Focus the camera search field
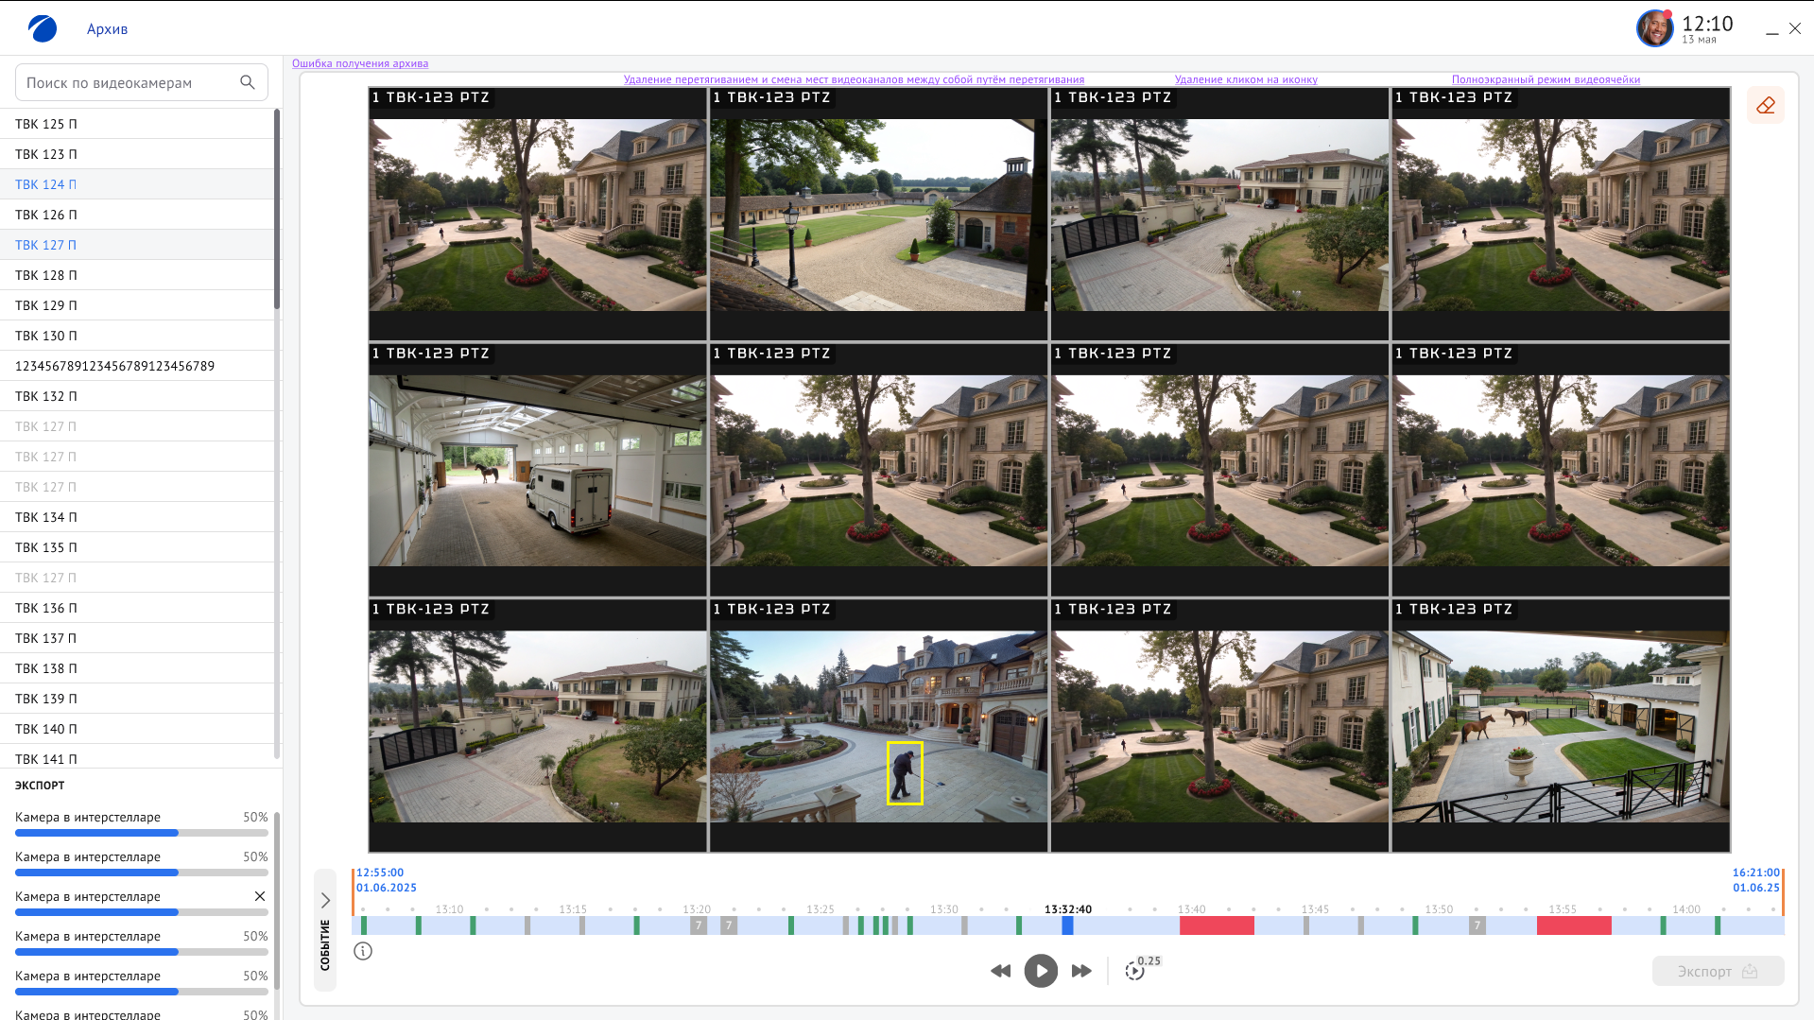 click(x=128, y=82)
